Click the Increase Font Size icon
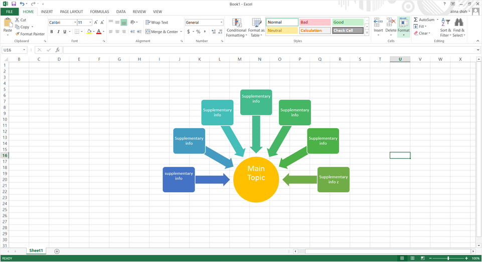The image size is (482, 262). (97, 23)
